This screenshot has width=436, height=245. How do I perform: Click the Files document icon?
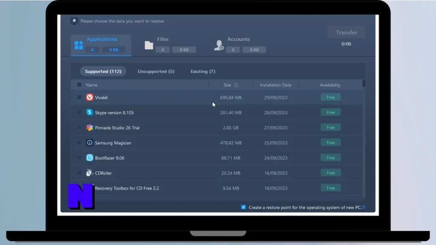pyautogui.click(x=149, y=45)
